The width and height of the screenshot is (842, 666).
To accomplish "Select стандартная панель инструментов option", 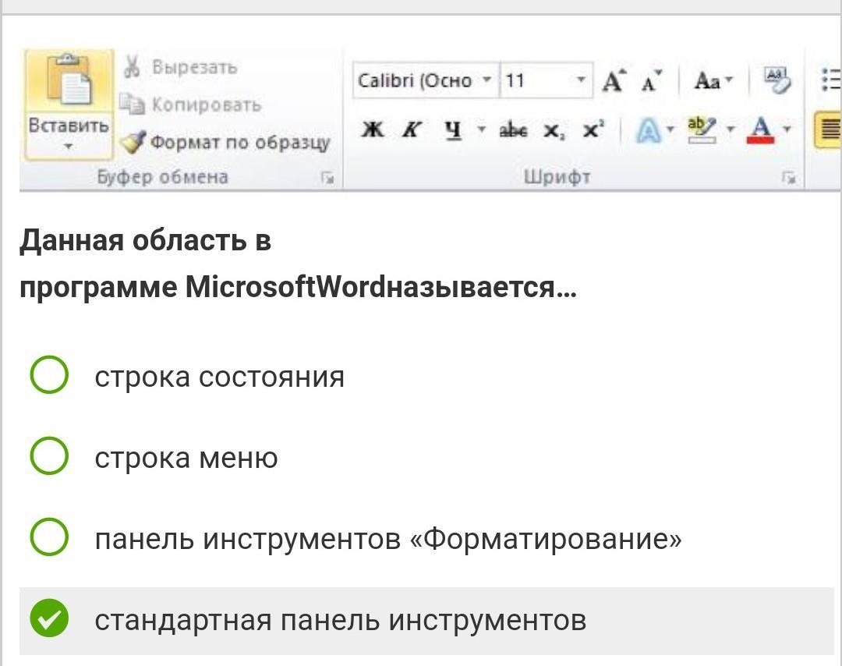I will (x=49, y=618).
